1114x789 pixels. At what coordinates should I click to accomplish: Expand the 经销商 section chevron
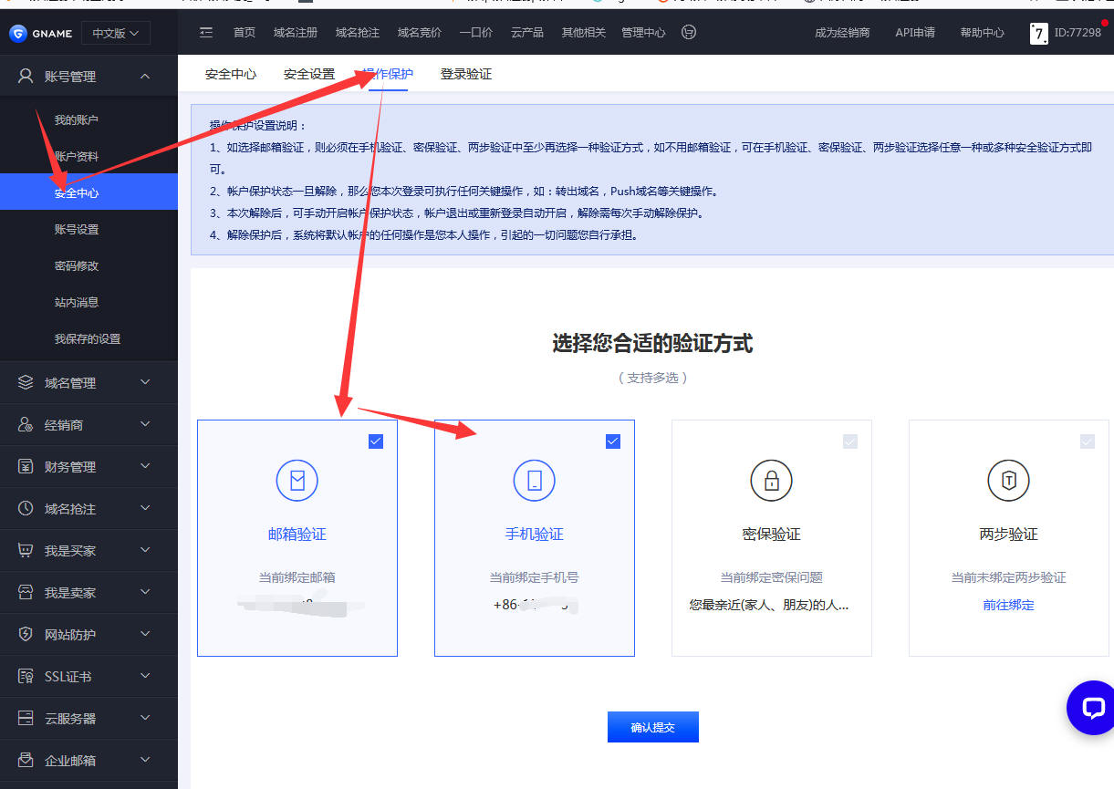pos(145,425)
